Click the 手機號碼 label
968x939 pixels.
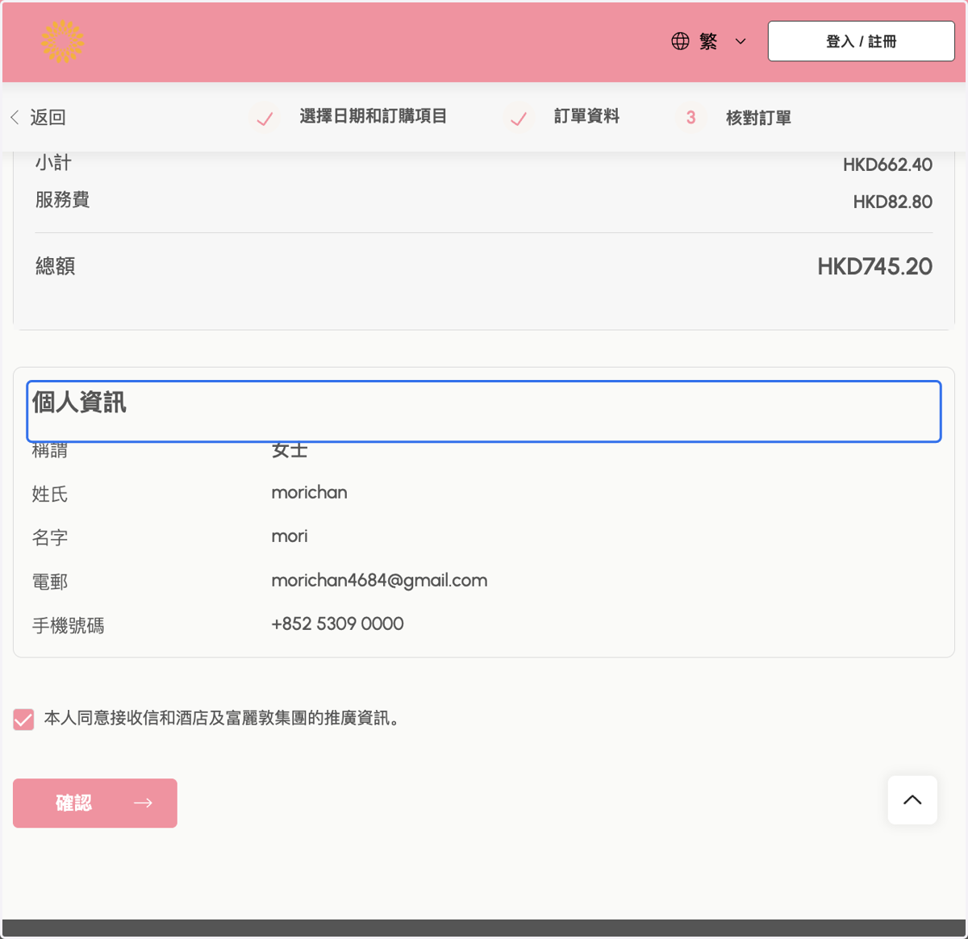(x=68, y=625)
